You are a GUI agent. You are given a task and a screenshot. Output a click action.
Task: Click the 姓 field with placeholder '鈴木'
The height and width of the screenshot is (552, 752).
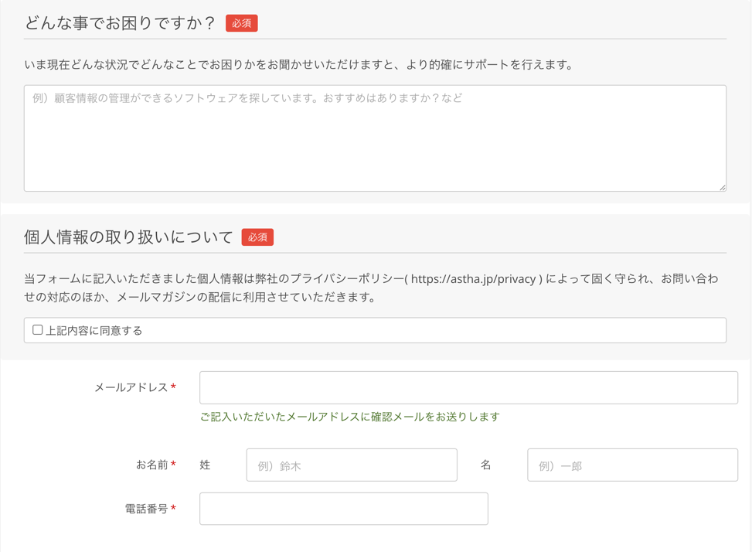(352, 465)
